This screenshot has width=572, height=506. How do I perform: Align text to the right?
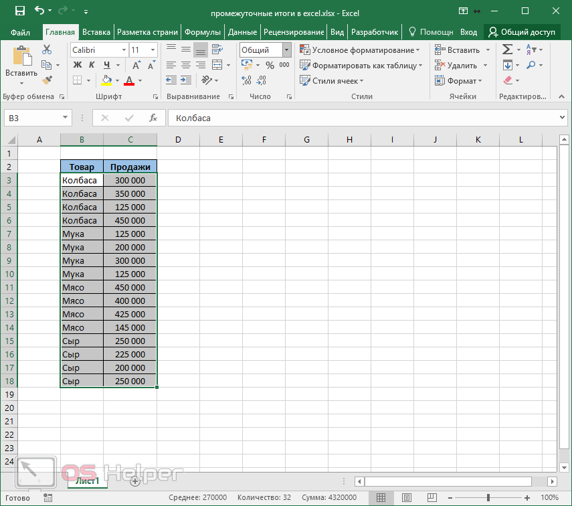pyautogui.click(x=201, y=65)
